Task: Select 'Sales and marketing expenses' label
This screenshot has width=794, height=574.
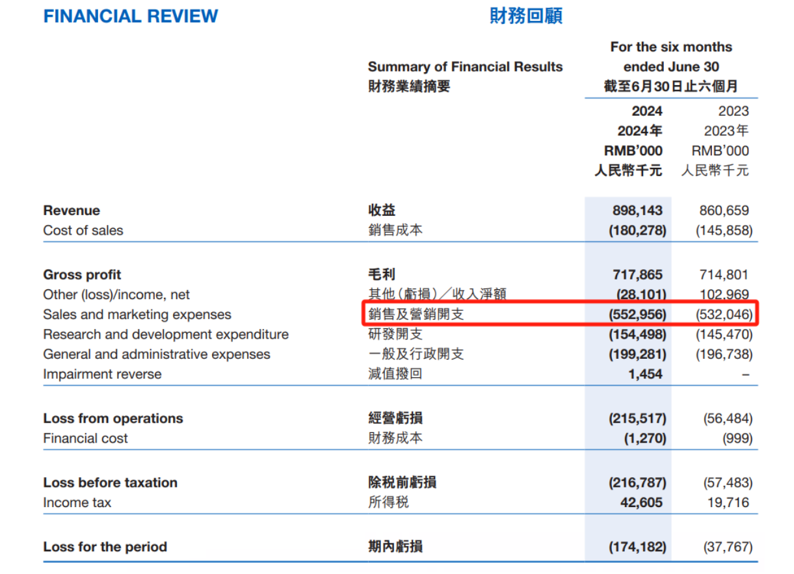Action: point(137,315)
